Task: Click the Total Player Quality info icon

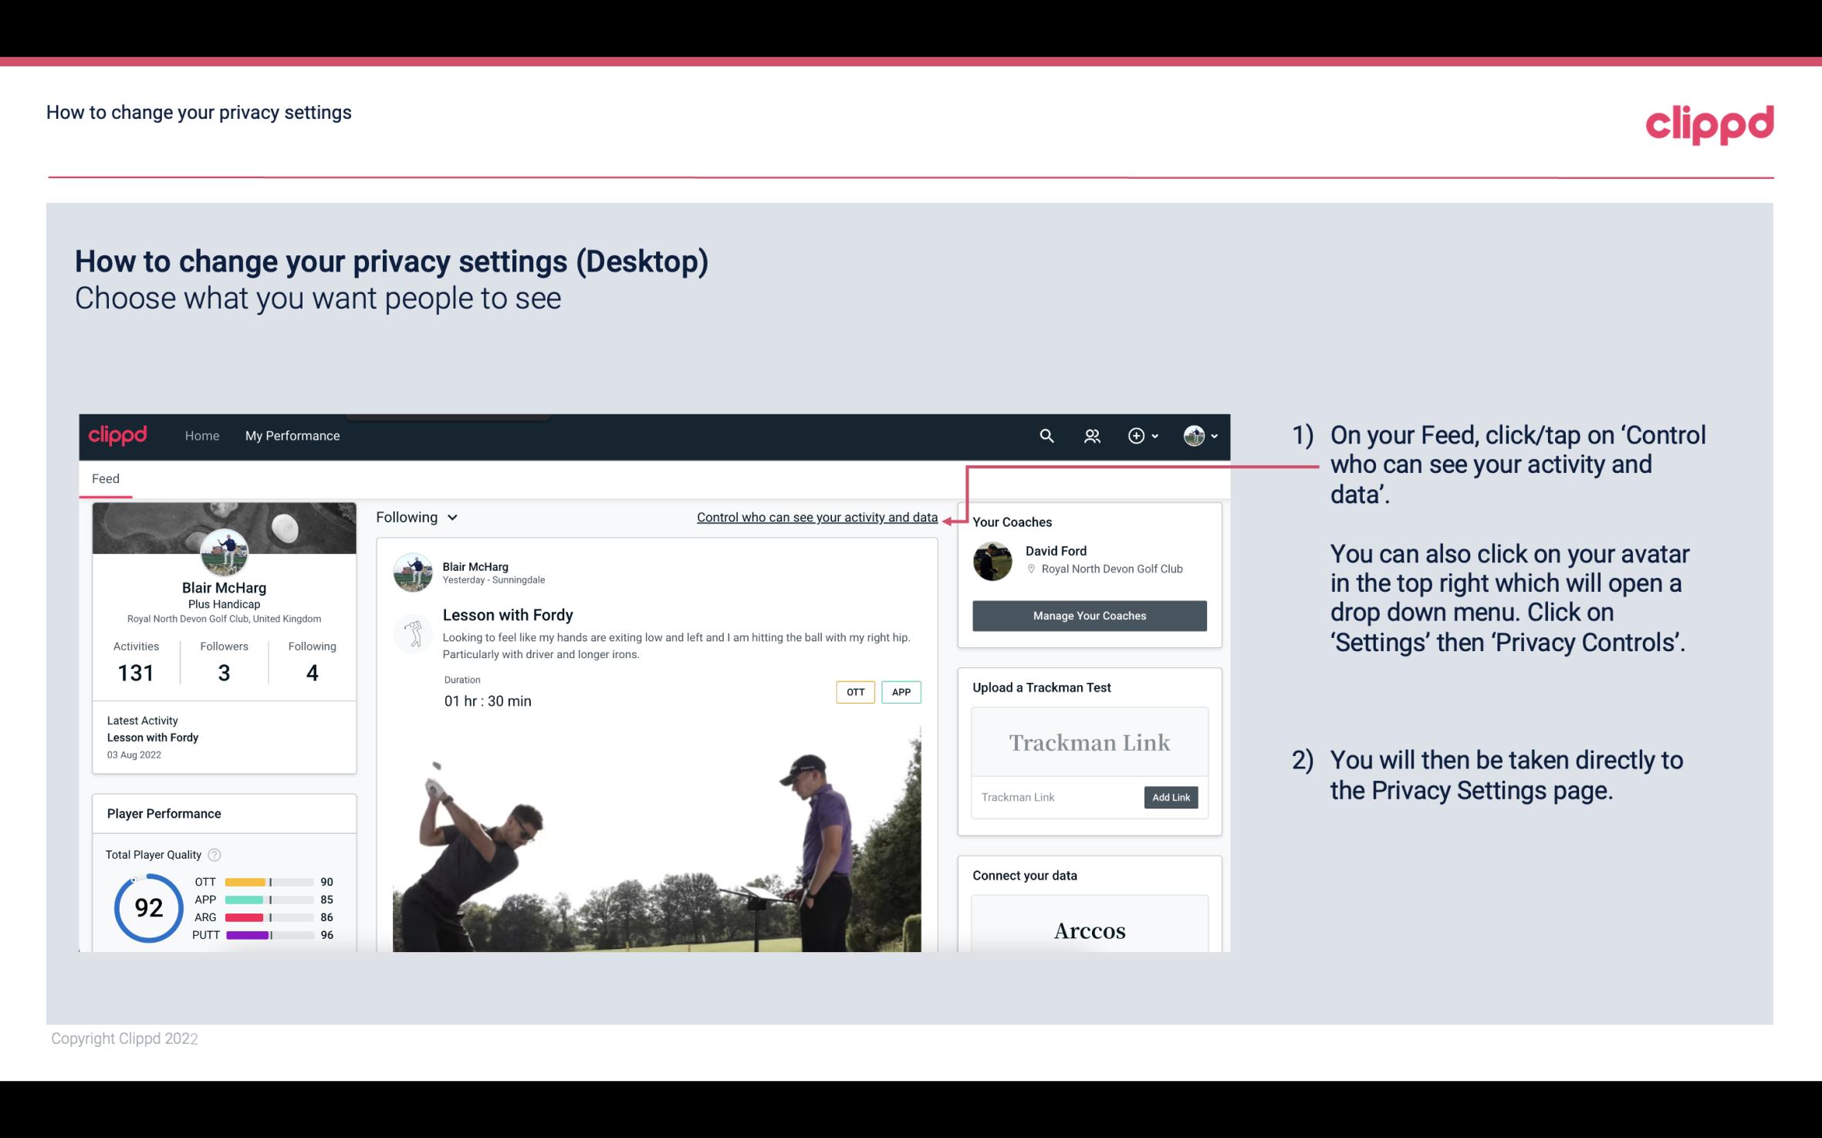Action: pos(214,853)
